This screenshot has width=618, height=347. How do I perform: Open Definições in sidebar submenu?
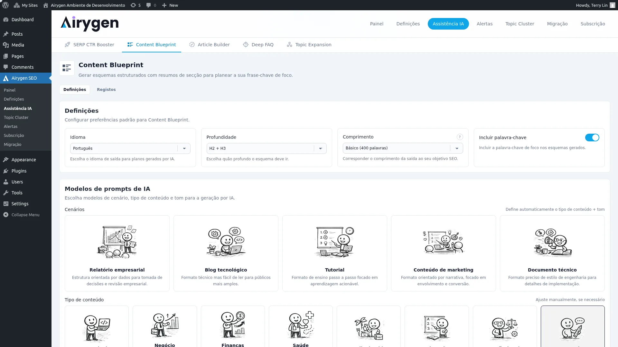point(14,99)
